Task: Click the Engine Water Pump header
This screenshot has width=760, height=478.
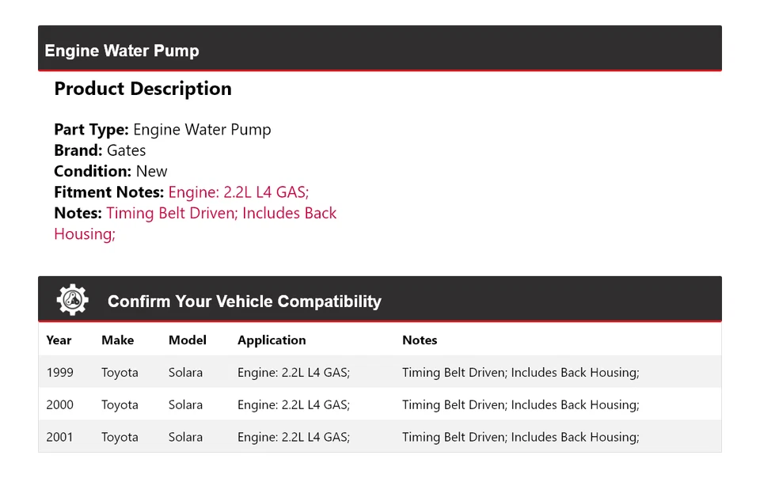Action: (122, 51)
